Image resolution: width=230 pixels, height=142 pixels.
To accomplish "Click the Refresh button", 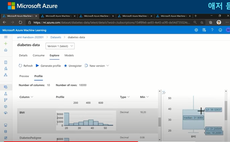I will 26,66.
